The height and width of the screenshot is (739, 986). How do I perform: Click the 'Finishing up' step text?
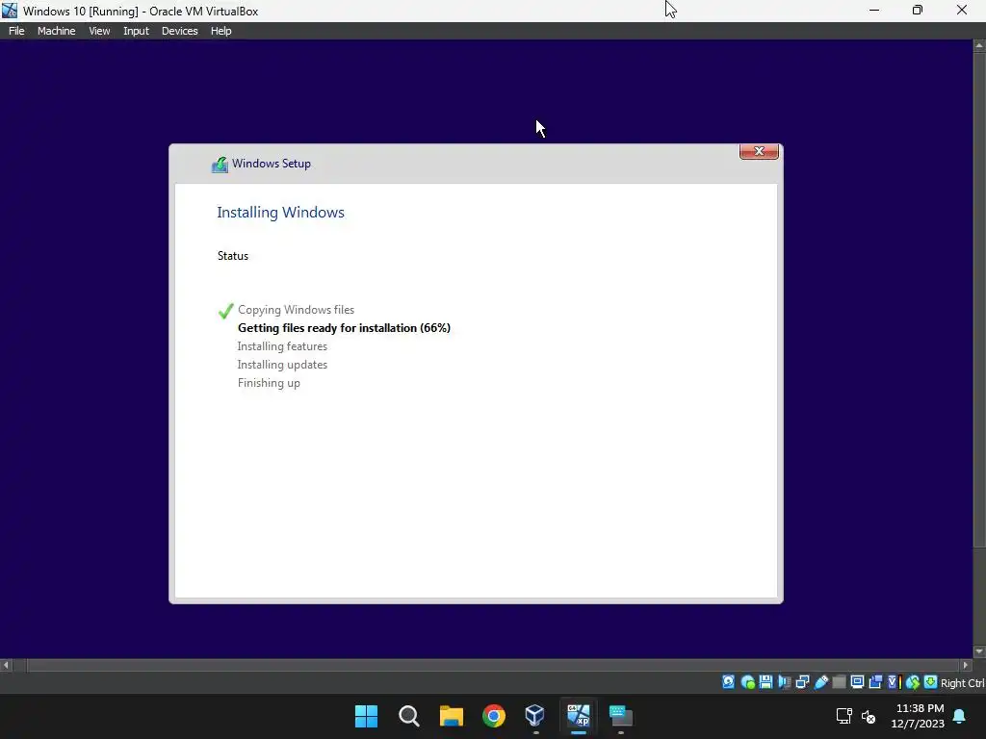269,383
